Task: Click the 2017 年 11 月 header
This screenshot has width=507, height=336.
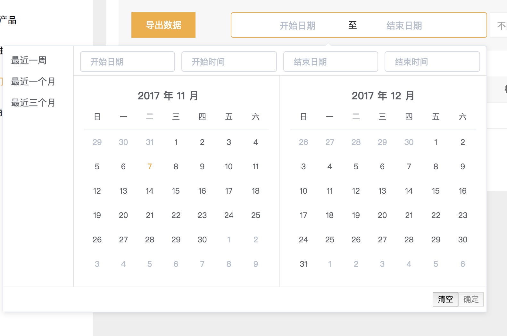Action: tap(168, 96)
